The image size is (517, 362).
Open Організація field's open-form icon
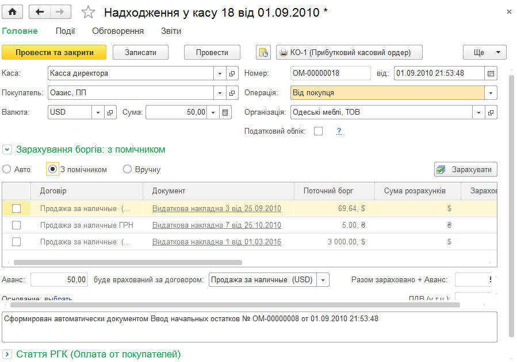491,112
